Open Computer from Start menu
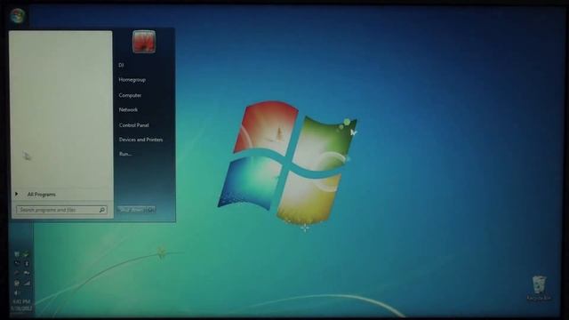The image size is (569, 320). click(130, 95)
